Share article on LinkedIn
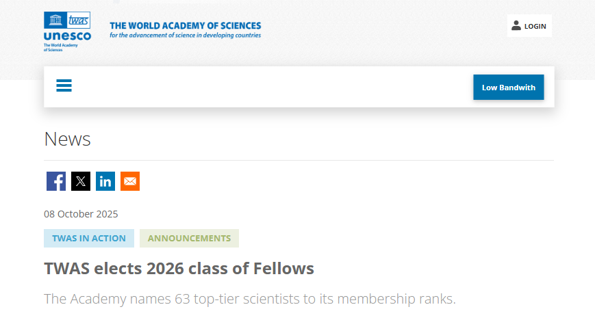The width and height of the screenshot is (595, 320). click(105, 181)
